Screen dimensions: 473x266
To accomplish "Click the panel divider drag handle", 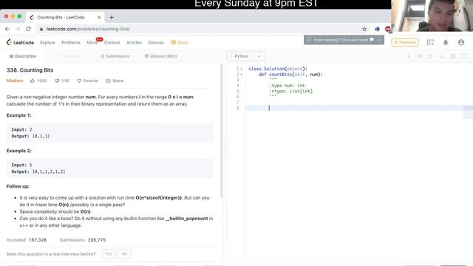I will point(225,148).
